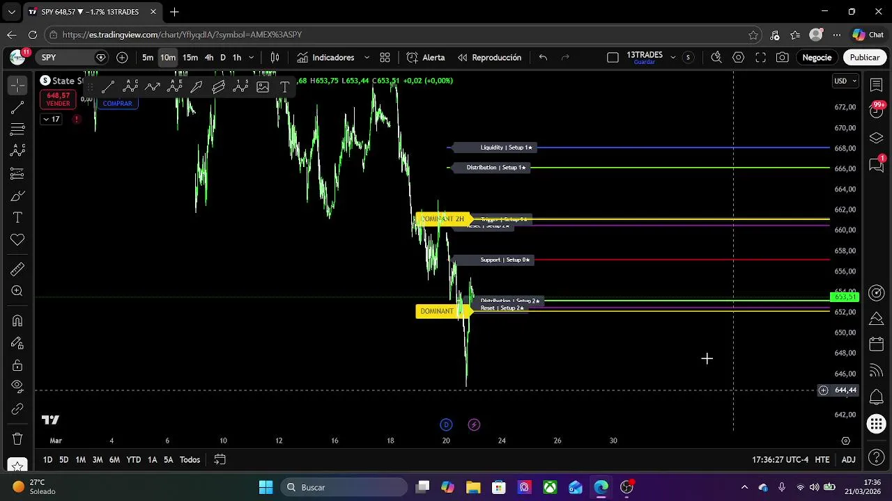Pick the image tool in floating toolbar
This screenshot has height=501, width=892.
[x=263, y=87]
